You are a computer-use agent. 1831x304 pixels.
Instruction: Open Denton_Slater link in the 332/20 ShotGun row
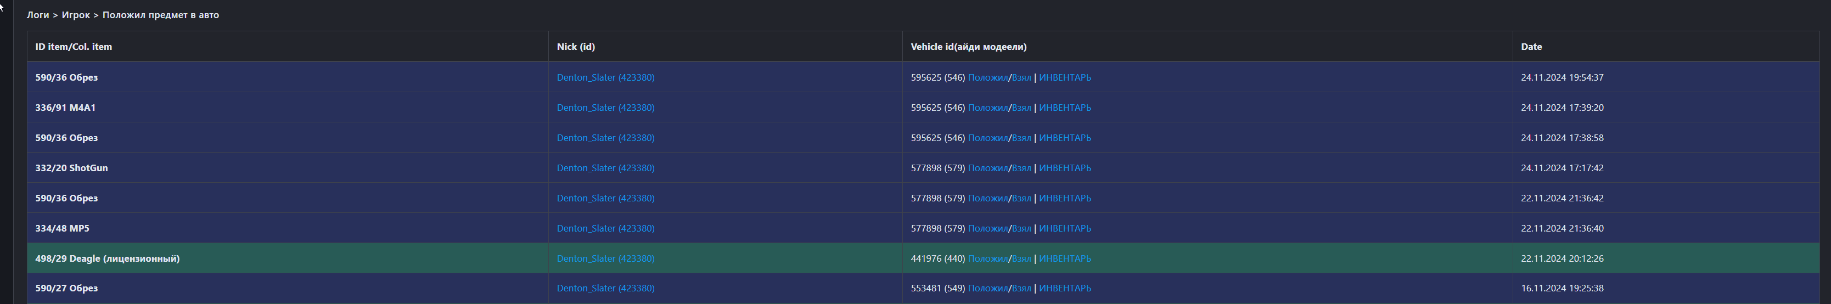tap(605, 167)
